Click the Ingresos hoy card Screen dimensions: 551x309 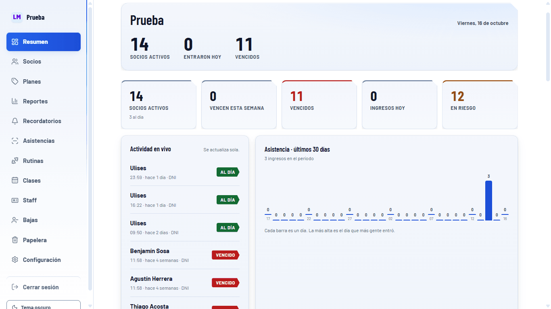(x=399, y=105)
